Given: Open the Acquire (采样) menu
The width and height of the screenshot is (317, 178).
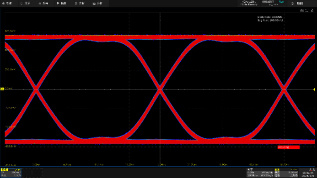Looking at the screenshot, I should (43, 4).
